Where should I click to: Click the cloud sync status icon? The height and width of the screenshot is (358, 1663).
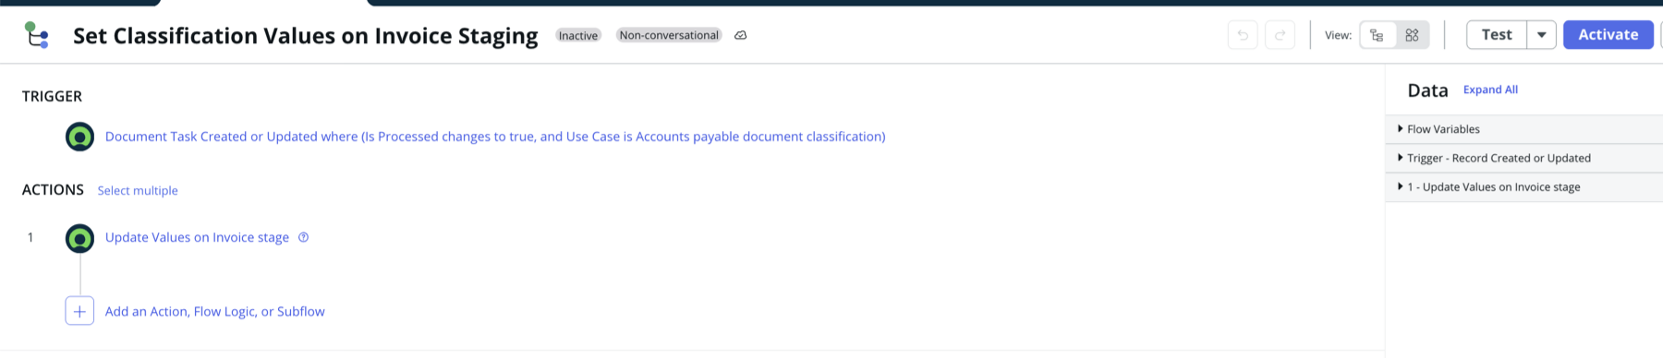point(740,35)
